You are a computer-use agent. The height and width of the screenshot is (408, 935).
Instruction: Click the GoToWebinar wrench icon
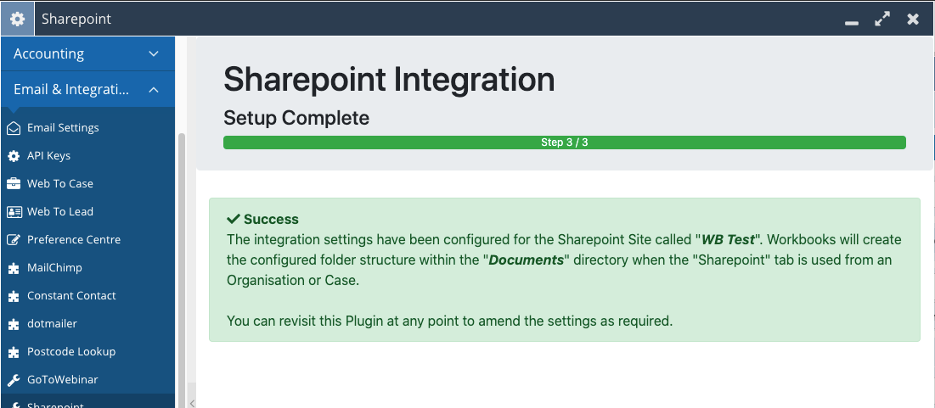pyautogui.click(x=13, y=380)
